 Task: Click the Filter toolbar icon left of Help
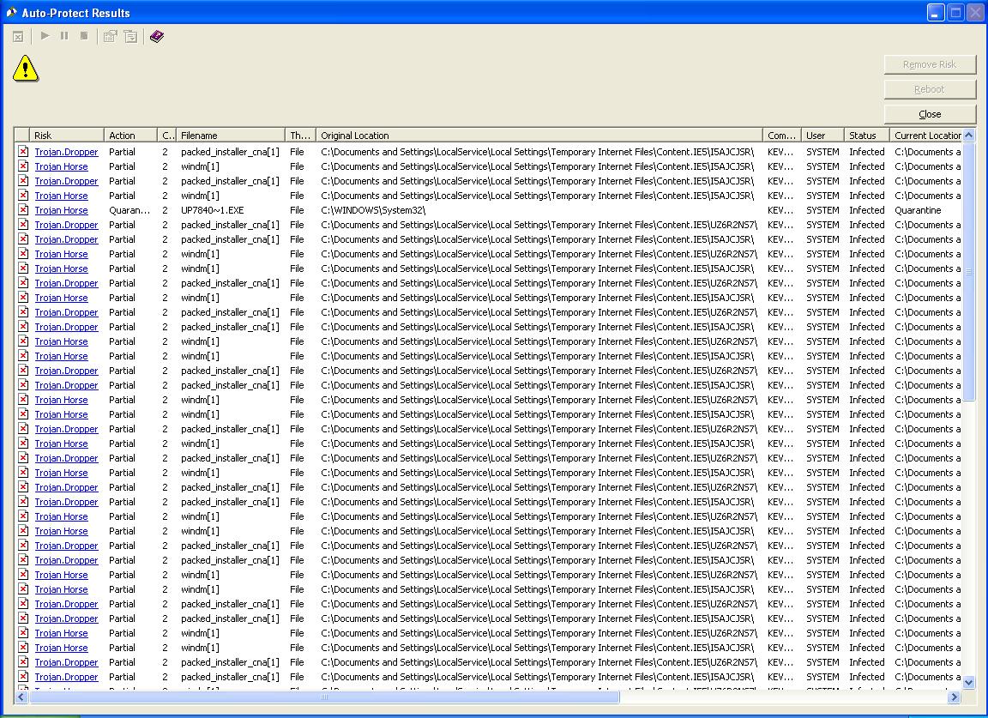(x=130, y=36)
